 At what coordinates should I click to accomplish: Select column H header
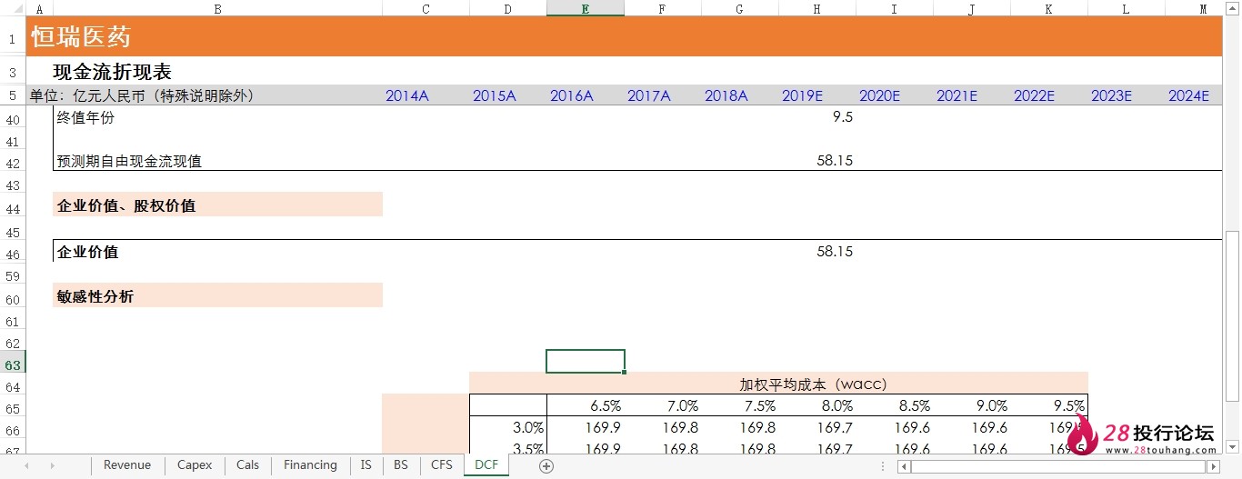pyautogui.click(x=817, y=8)
